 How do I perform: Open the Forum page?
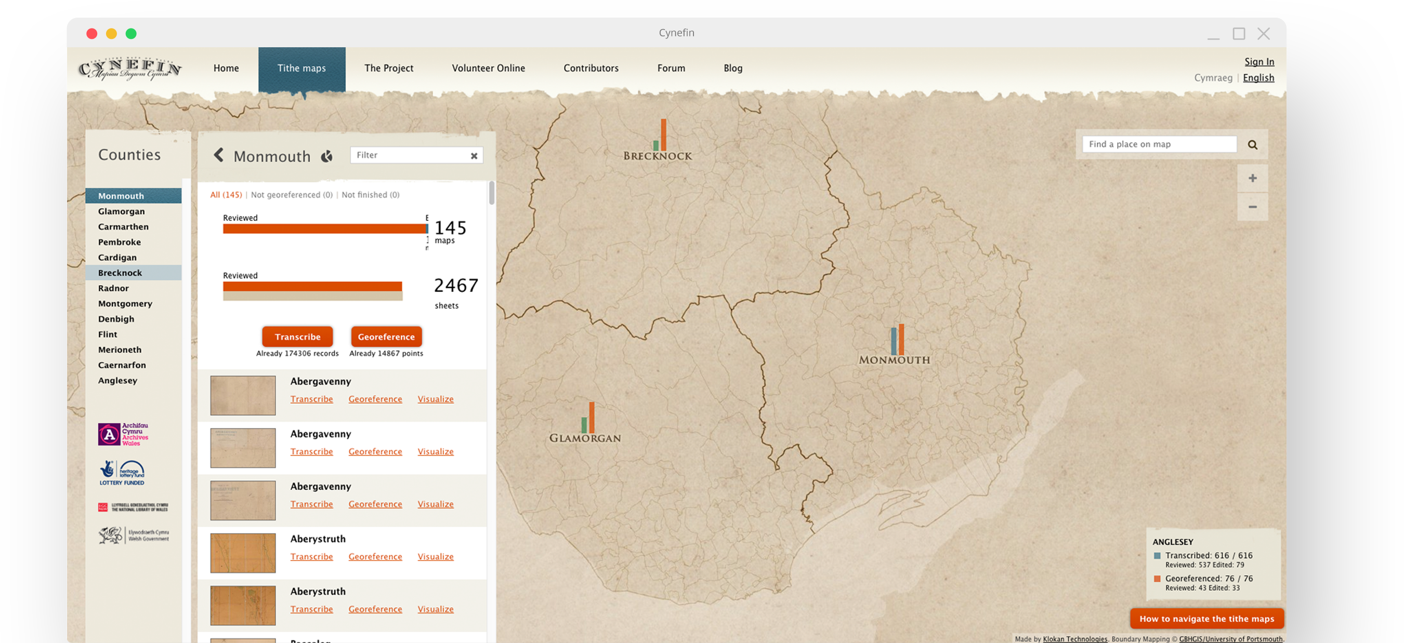coord(671,68)
